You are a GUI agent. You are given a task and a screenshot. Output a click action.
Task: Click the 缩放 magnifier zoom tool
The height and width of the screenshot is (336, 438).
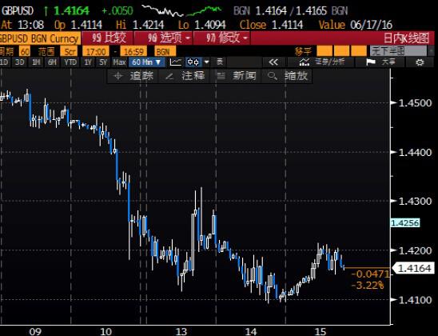(288, 76)
